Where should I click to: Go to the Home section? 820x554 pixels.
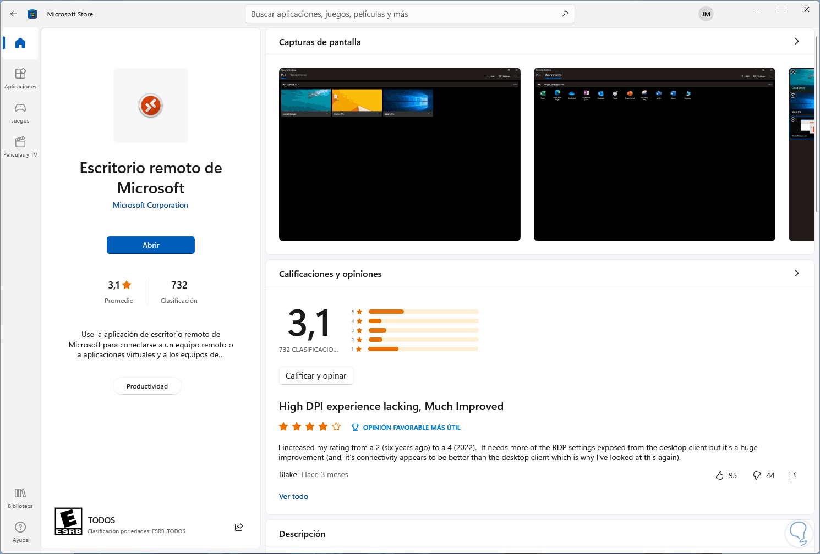20,43
